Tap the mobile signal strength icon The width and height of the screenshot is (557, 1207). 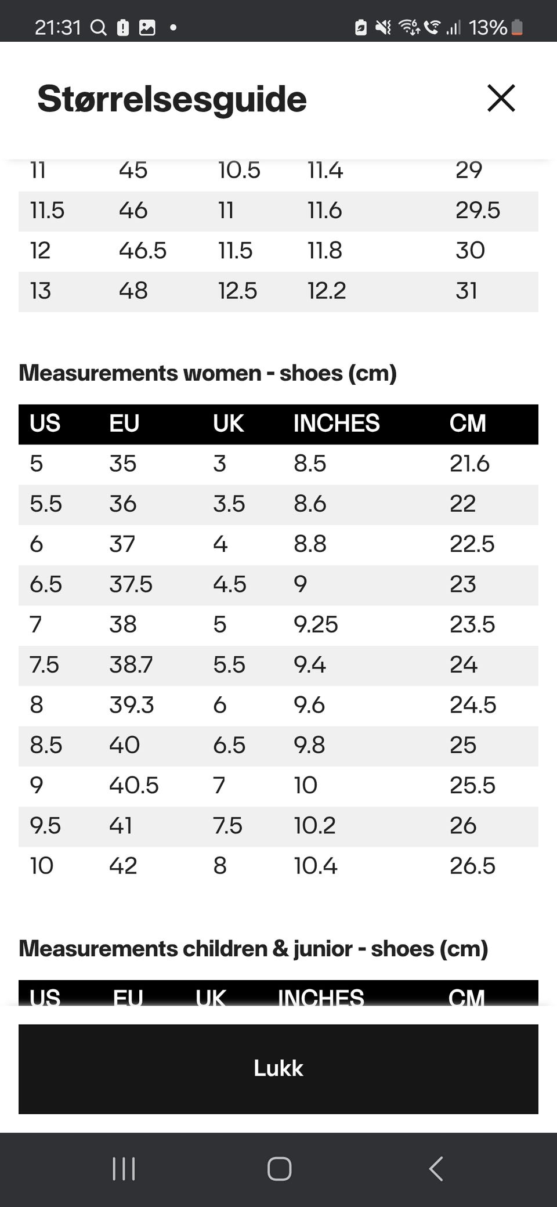453,27
